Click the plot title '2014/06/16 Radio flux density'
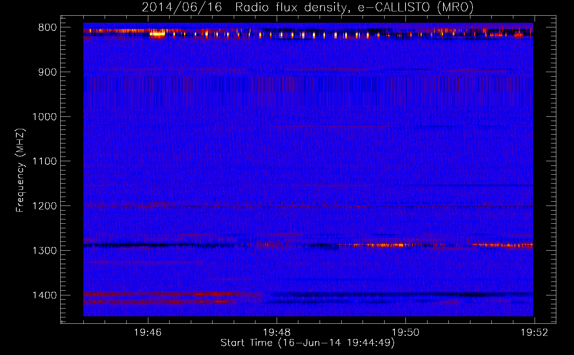Viewport: 574px width, 355px height. click(308, 7)
